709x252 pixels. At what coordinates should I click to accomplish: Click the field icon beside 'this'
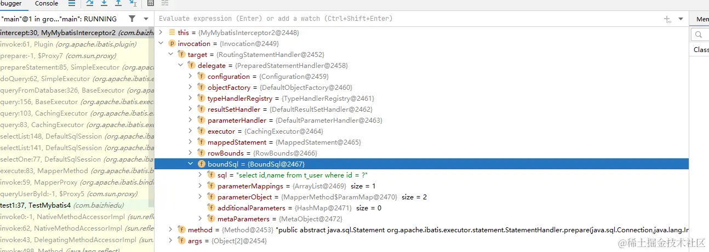pos(171,33)
